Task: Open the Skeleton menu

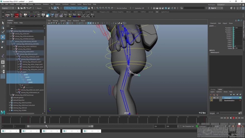Action: (x=46, y=4)
